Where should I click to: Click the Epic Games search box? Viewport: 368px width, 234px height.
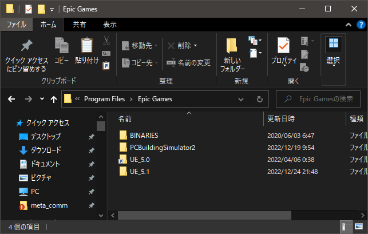point(318,99)
